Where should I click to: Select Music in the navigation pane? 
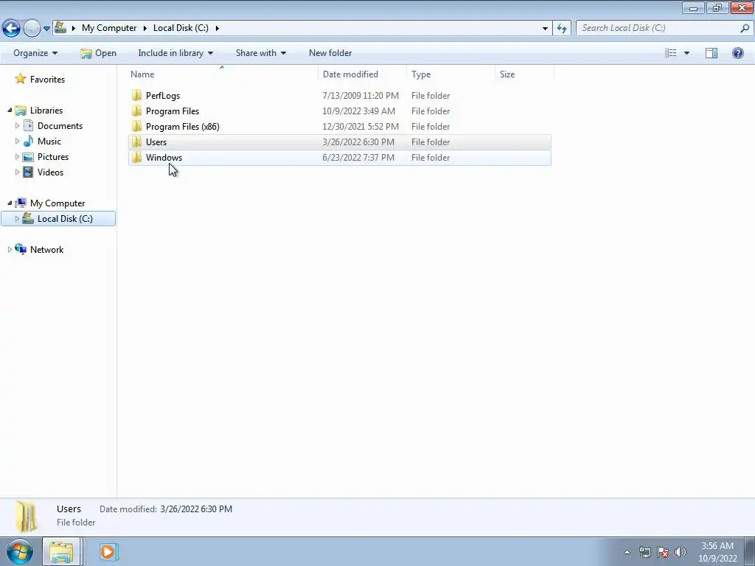[x=49, y=141]
